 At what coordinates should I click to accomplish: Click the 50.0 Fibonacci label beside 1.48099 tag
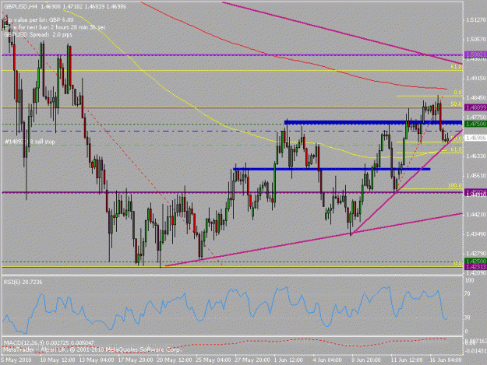click(x=457, y=104)
